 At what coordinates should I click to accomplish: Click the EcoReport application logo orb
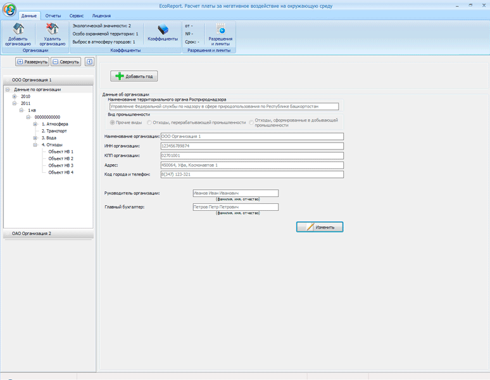[9, 9]
